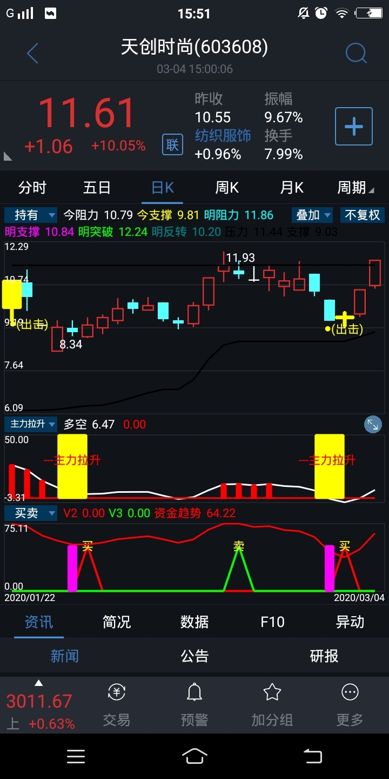
Task: Tap the Android recent apps menu button
Action: pos(76,756)
